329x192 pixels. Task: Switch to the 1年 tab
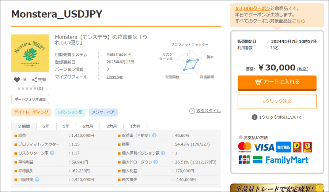[x=66, y=126]
